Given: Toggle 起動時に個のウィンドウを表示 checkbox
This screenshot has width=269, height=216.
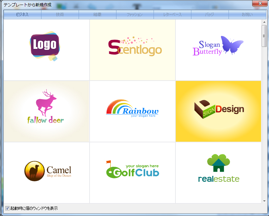Looking at the screenshot, I should click(7, 208).
